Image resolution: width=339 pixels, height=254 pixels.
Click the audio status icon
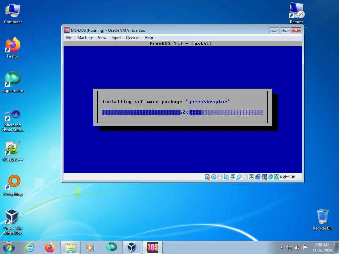click(226, 177)
